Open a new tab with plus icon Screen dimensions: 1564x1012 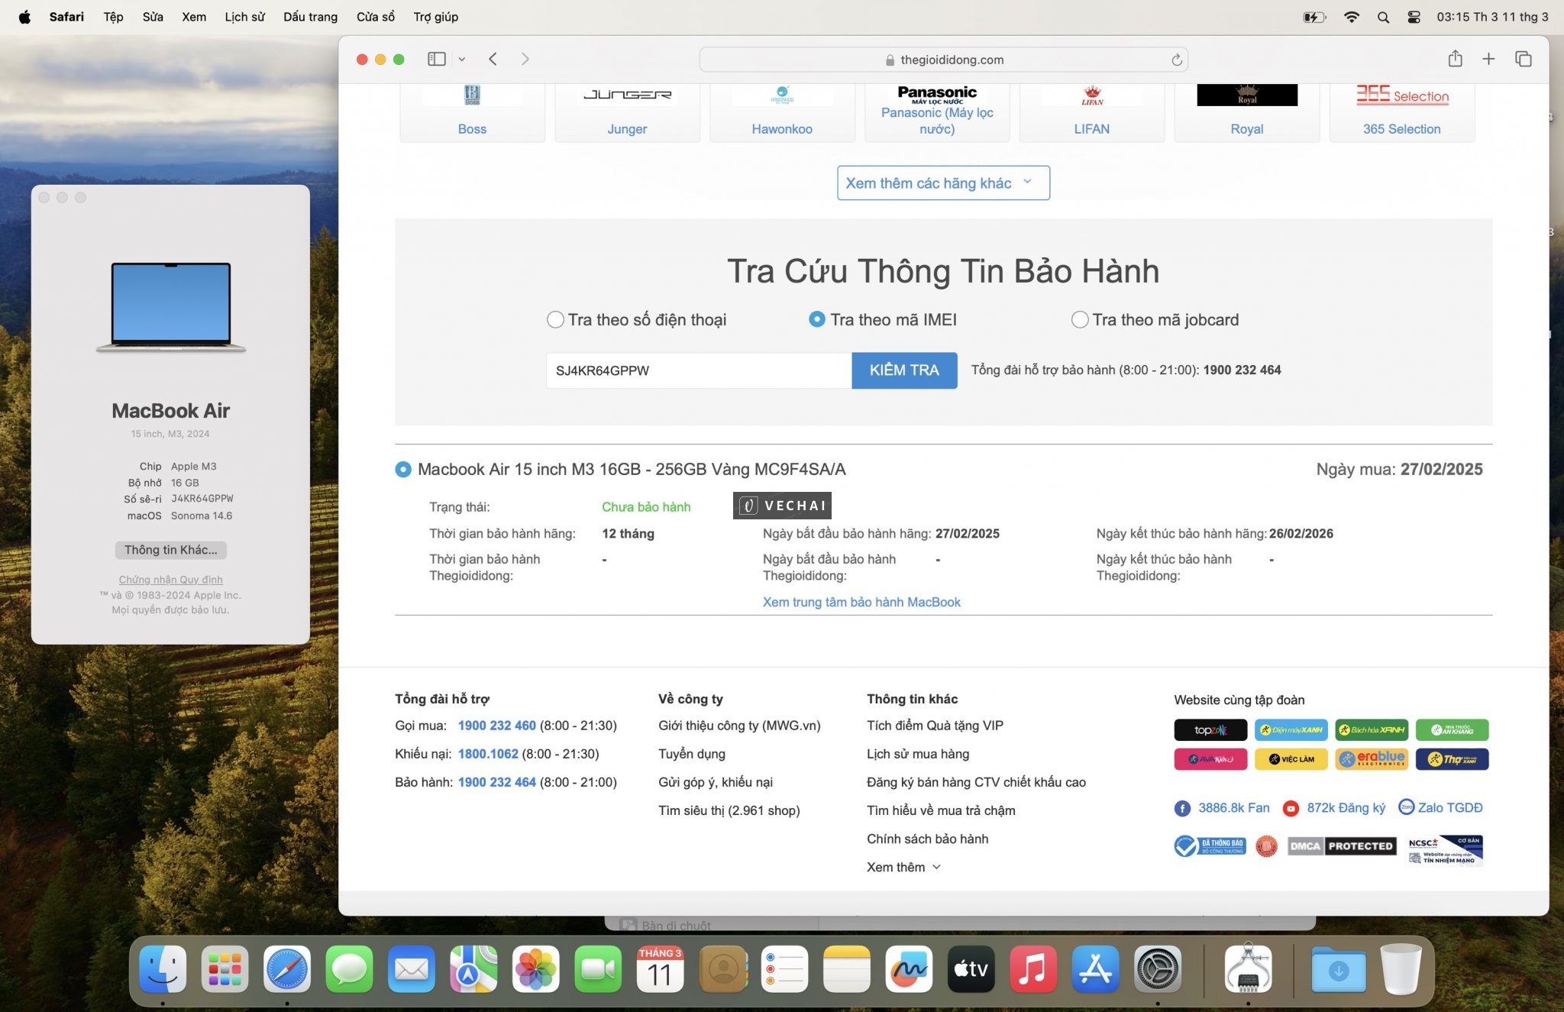tap(1488, 59)
